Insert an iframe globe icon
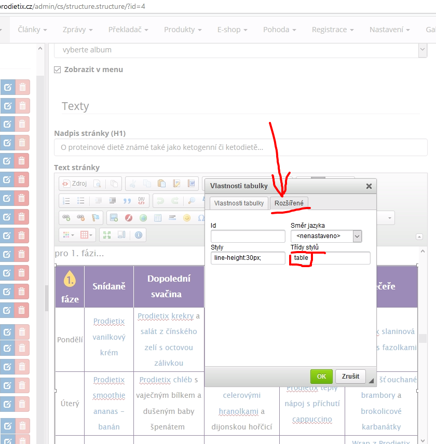Image resolution: width=436 pixels, height=444 pixels. point(143,218)
